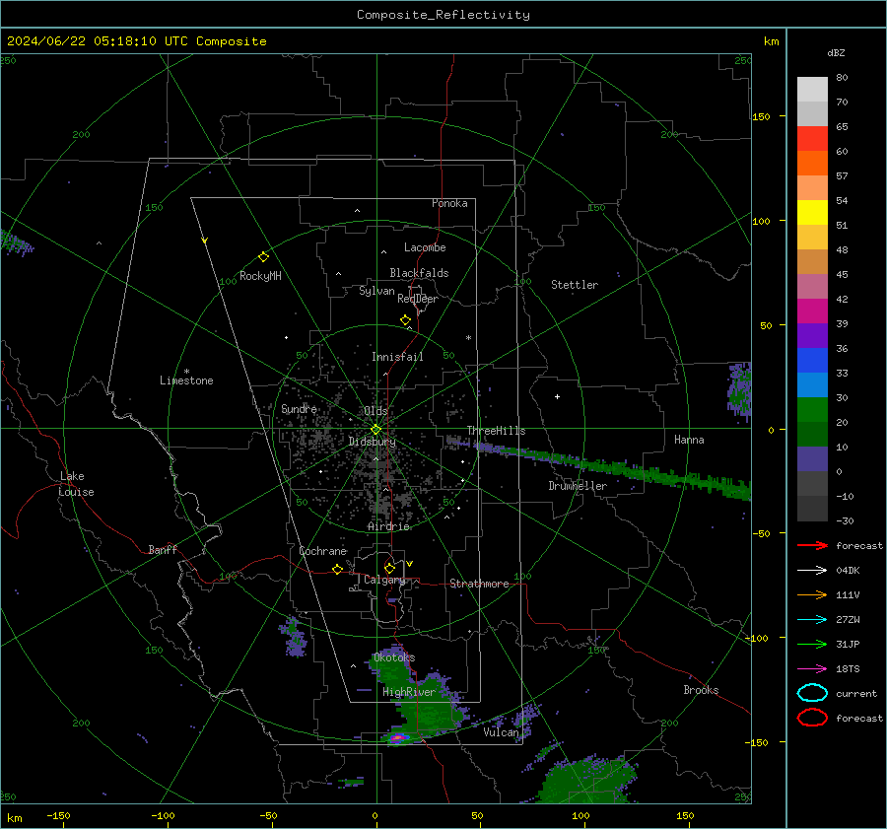887x829 pixels.
Task: Click the magenta storm core south of HighRiver
Action: pos(398,738)
